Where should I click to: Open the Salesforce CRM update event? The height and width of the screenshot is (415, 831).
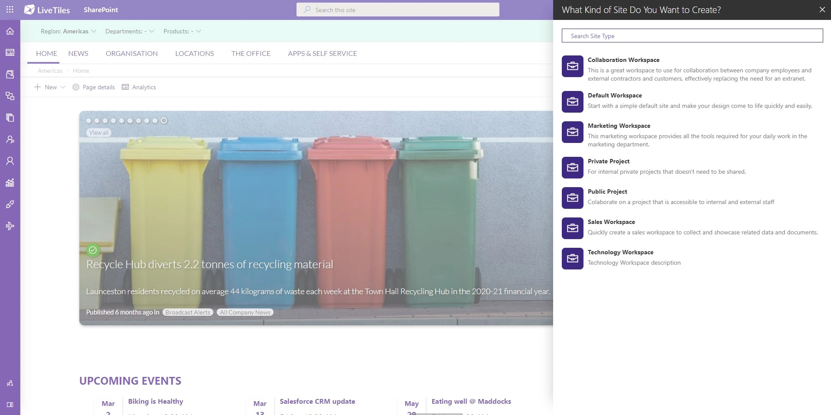[x=317, y=401]
